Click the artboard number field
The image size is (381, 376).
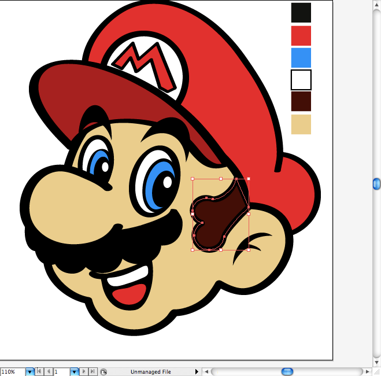coord(62,372)
